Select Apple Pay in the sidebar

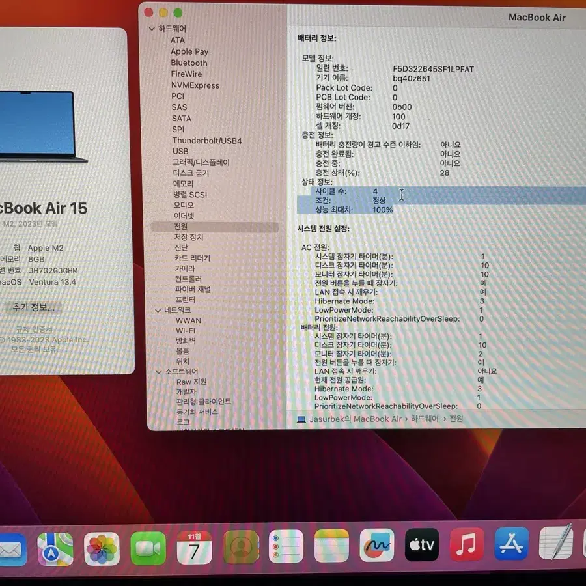click(x=189, y=51)
